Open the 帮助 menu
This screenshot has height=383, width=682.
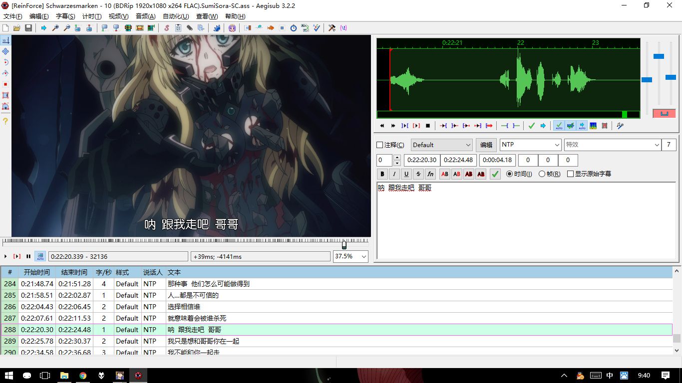[x=235, y=16]
